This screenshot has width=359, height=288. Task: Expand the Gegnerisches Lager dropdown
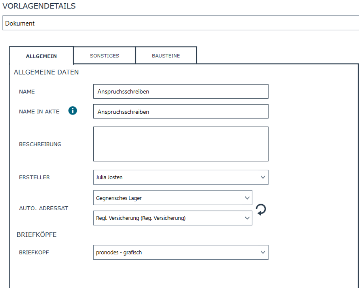point(172,198)
